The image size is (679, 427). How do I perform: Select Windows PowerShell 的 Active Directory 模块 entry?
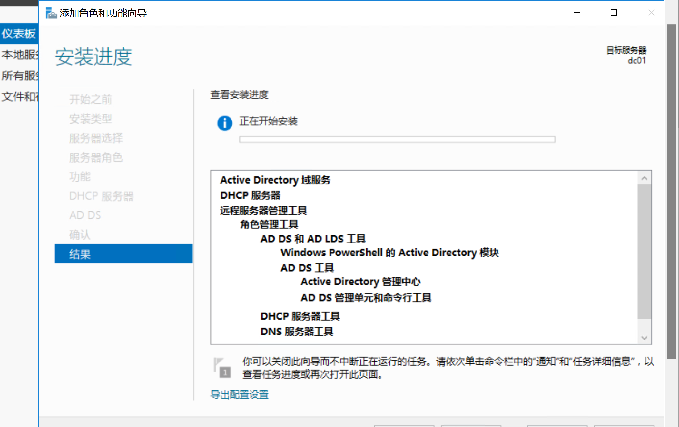390,253
